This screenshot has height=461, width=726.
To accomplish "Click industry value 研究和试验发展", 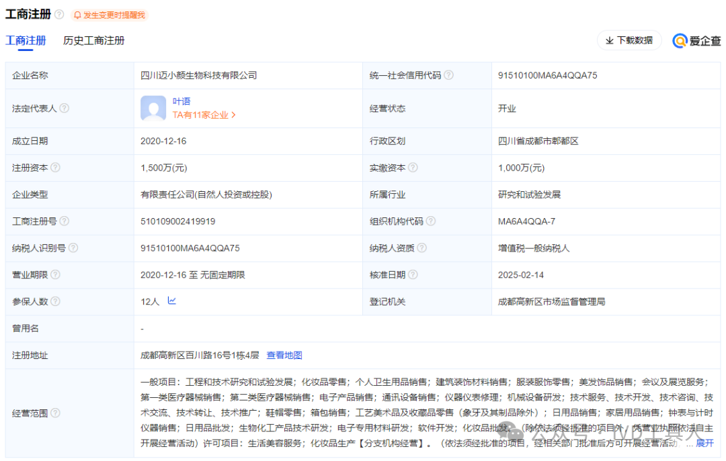I will coord(529,195).
